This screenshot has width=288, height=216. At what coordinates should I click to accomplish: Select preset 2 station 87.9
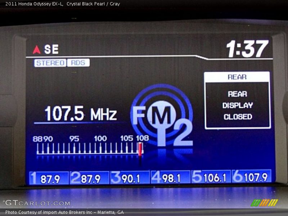pyautogui.click(x=89, y=177)
